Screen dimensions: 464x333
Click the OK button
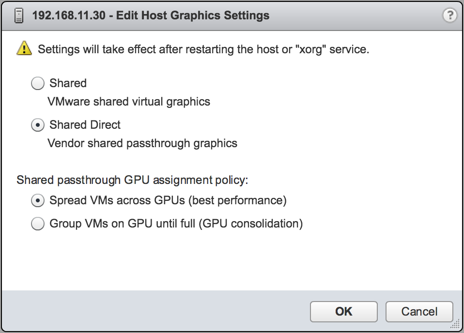pyautogui.click(x=343, y=312)
